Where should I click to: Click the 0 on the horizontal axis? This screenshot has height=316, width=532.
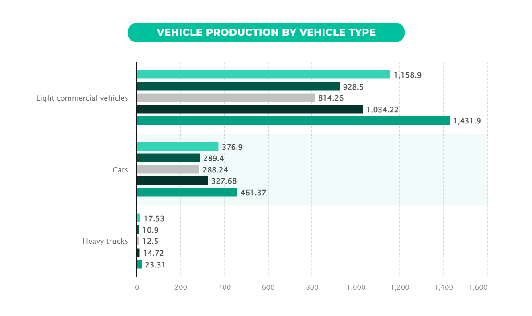point(137,288)
